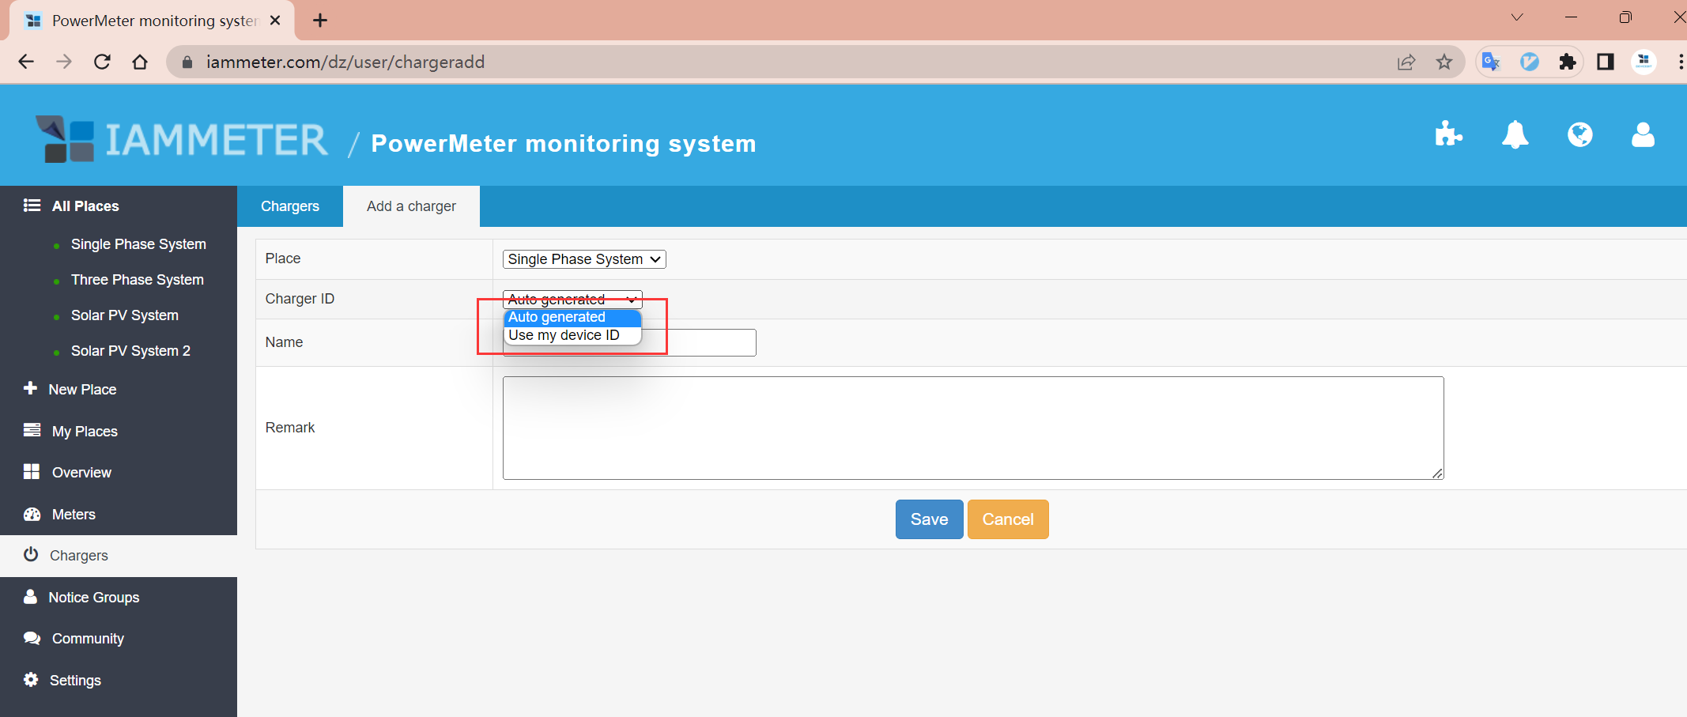This screenshot has width=1687, height=717.
Task: Go to Settings in the sidebar
Action: click(75, 681)
